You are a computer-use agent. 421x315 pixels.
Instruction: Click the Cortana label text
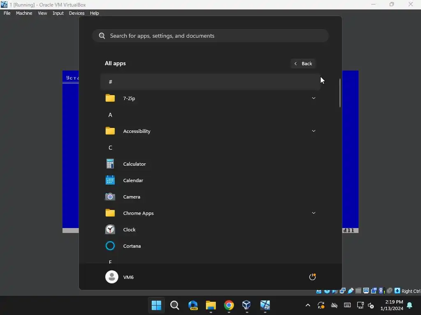pos(132,246)
